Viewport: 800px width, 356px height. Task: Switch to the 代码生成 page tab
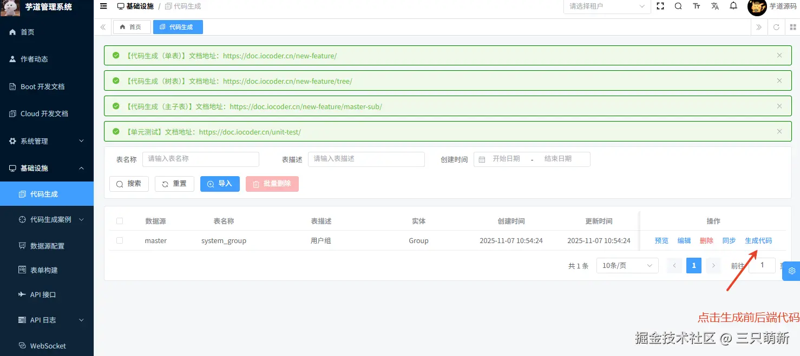[178, 27]
